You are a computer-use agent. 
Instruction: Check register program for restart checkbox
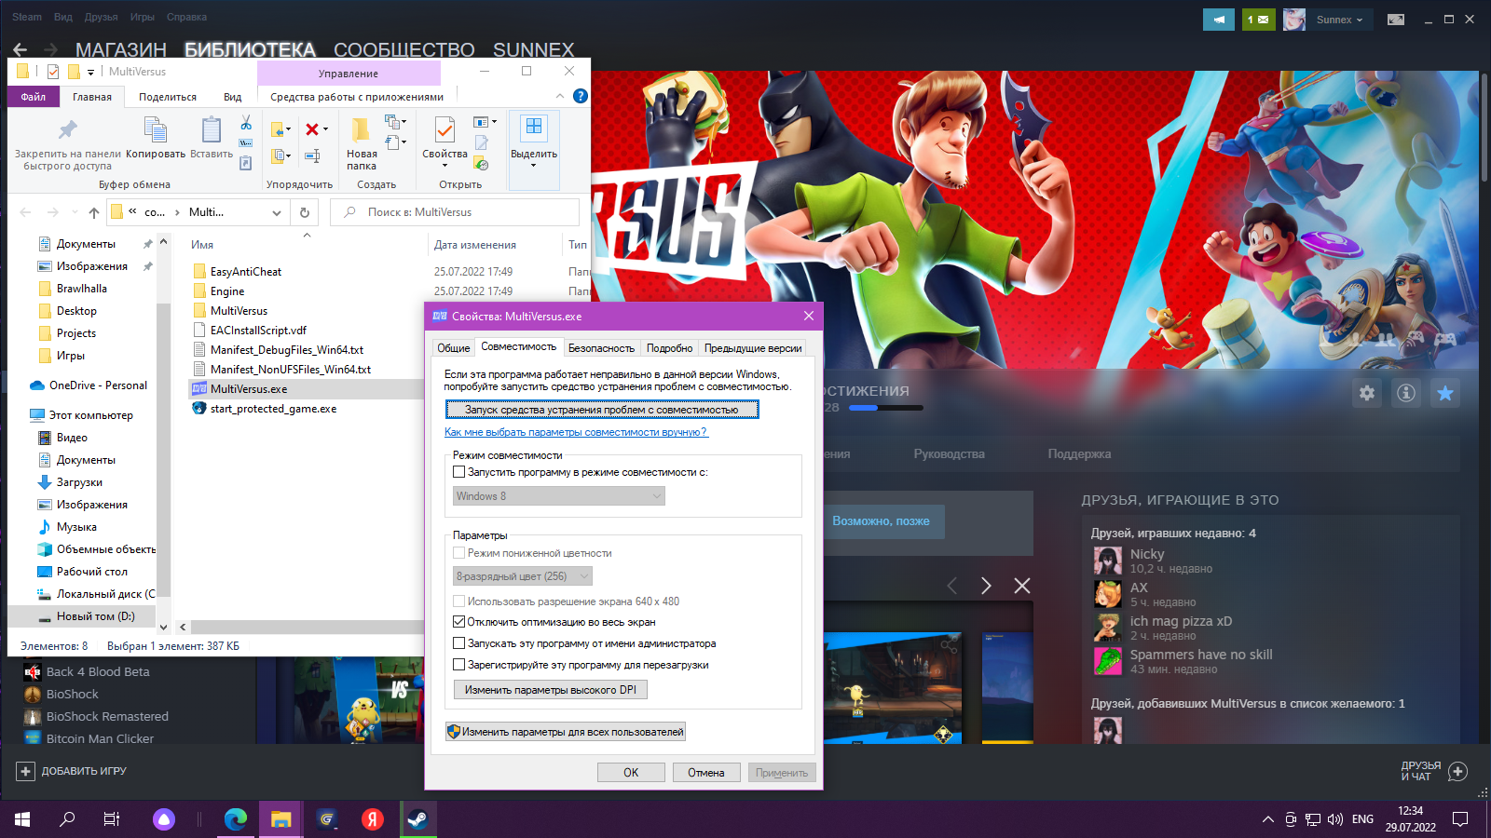click(x=458, y=665)
